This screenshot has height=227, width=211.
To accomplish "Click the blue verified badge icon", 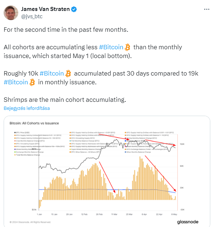I will (x=74, y=9).
